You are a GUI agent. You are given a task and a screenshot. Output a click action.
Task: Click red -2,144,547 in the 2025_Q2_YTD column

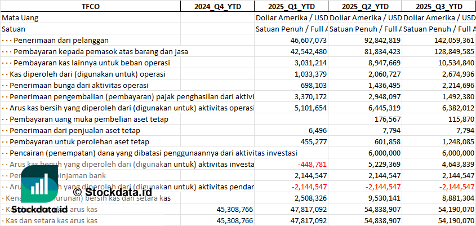coord(382,187)
